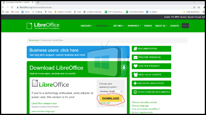Click the LibreOffice logo in header
206x115 pixels.
(43, 26)
